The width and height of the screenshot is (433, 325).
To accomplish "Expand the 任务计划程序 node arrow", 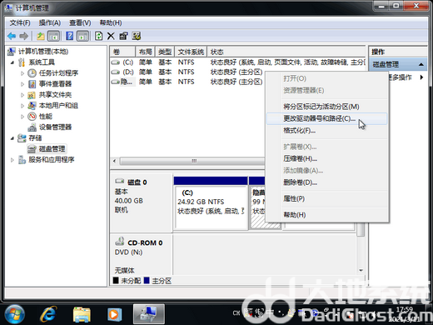I will 22,73.
